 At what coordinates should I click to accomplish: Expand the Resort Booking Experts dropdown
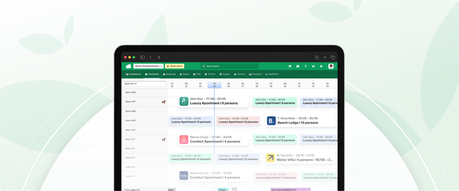148,66
